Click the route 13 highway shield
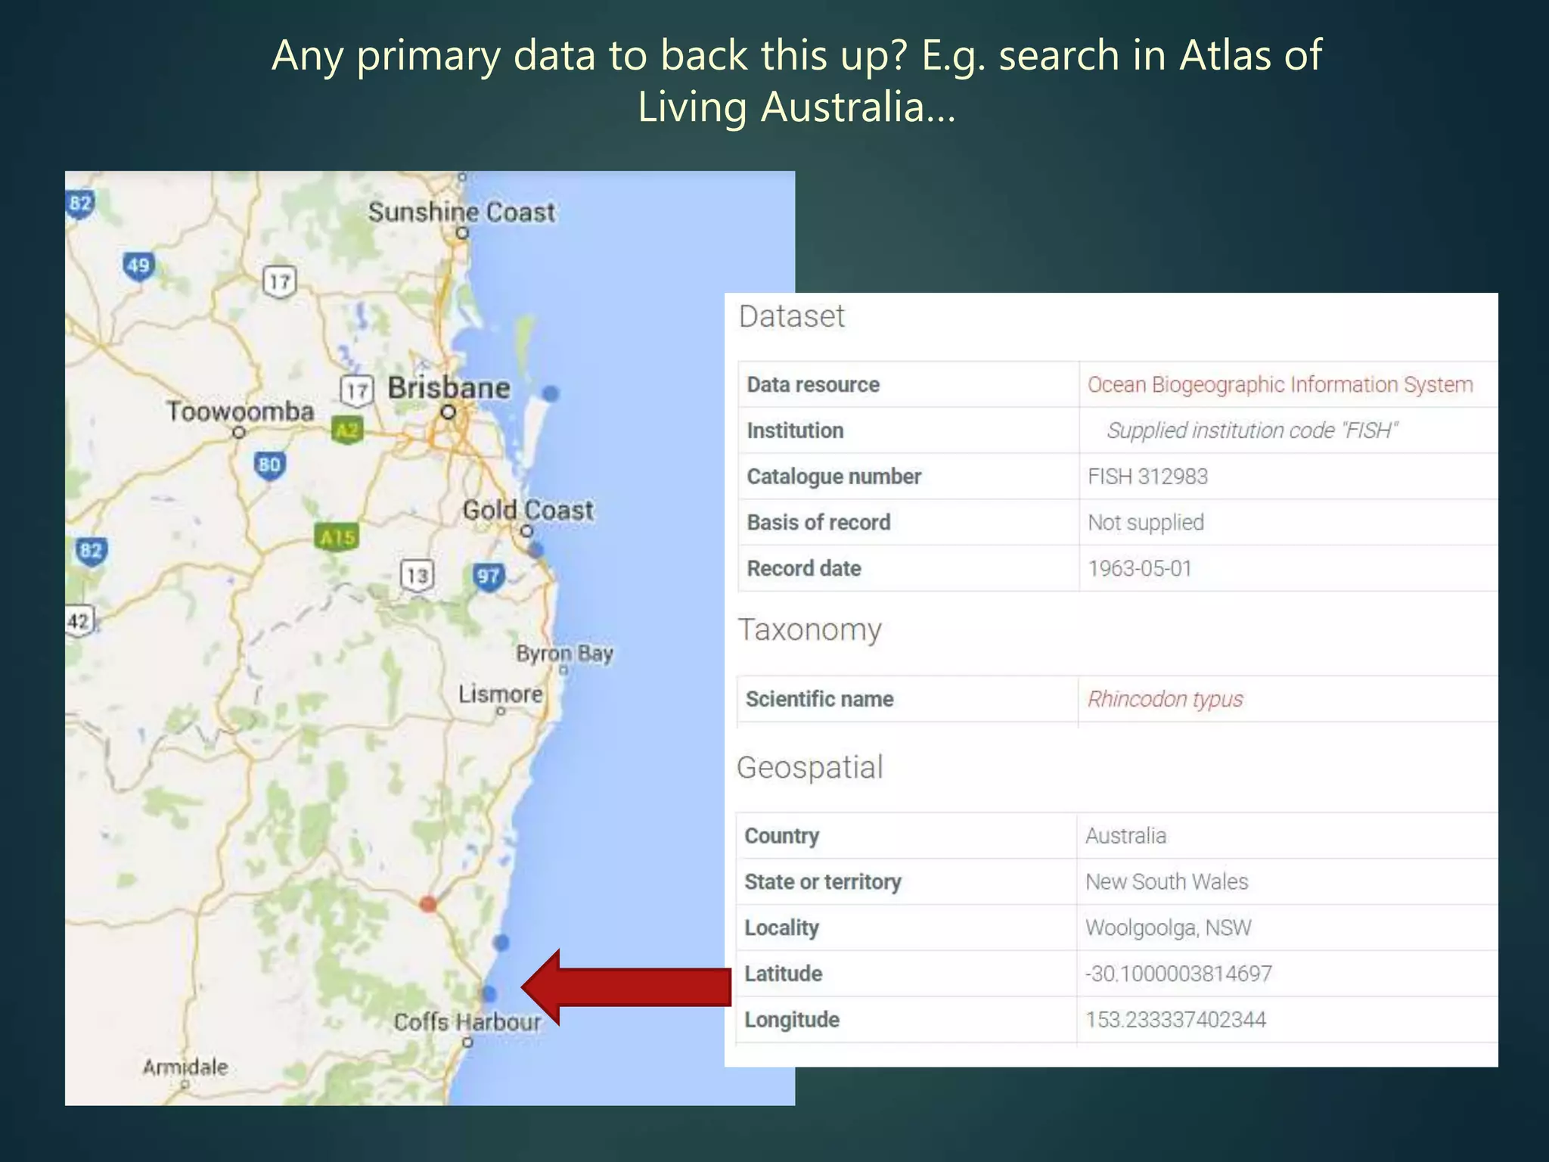1549x1162 pixels. [417, 576]
